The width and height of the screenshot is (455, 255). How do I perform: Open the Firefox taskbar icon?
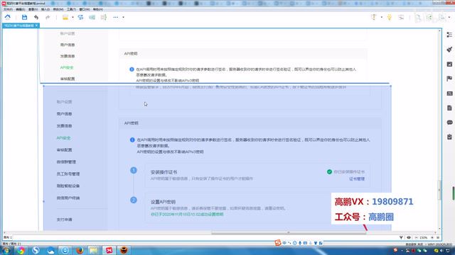pyautogui.click(x=80, y=250)
